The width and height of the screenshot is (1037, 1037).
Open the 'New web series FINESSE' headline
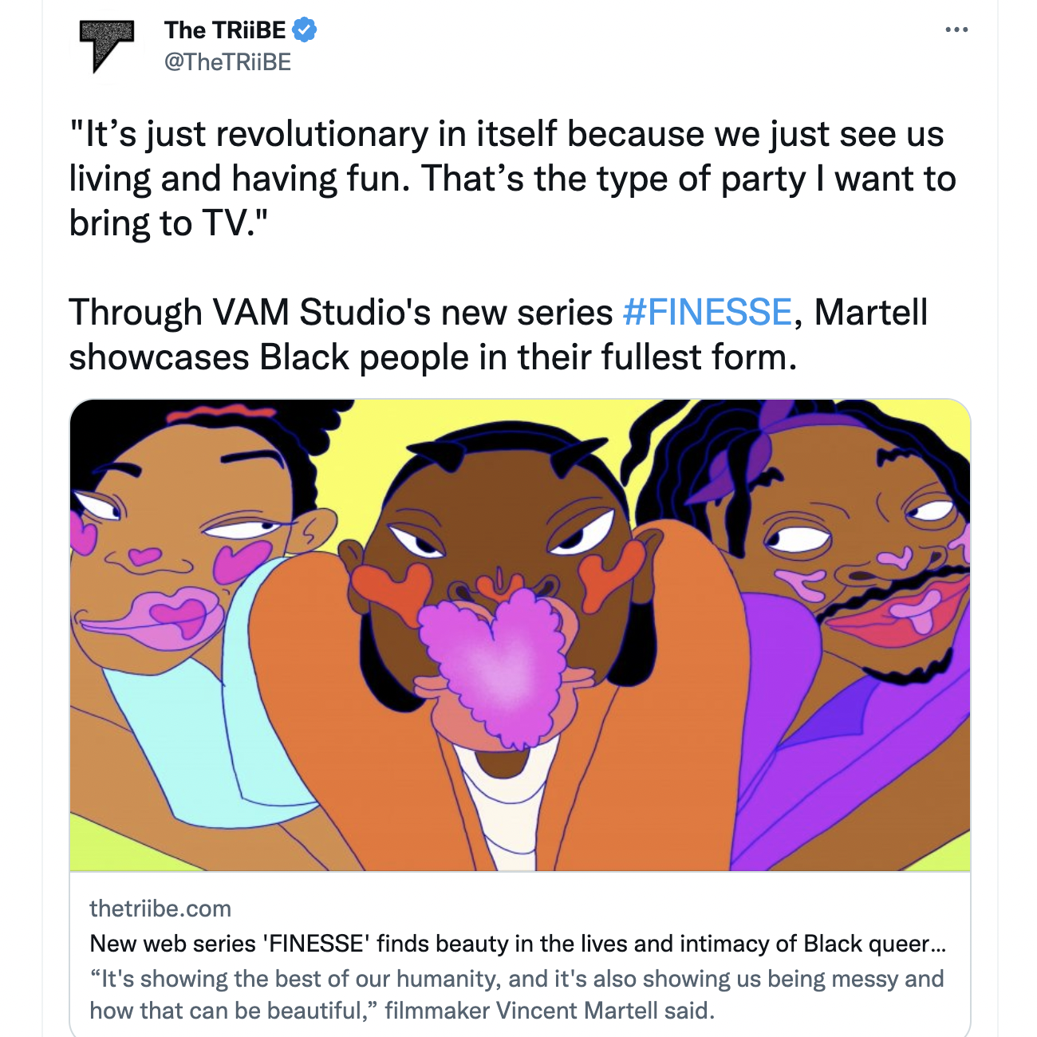[x=517, y=944]
